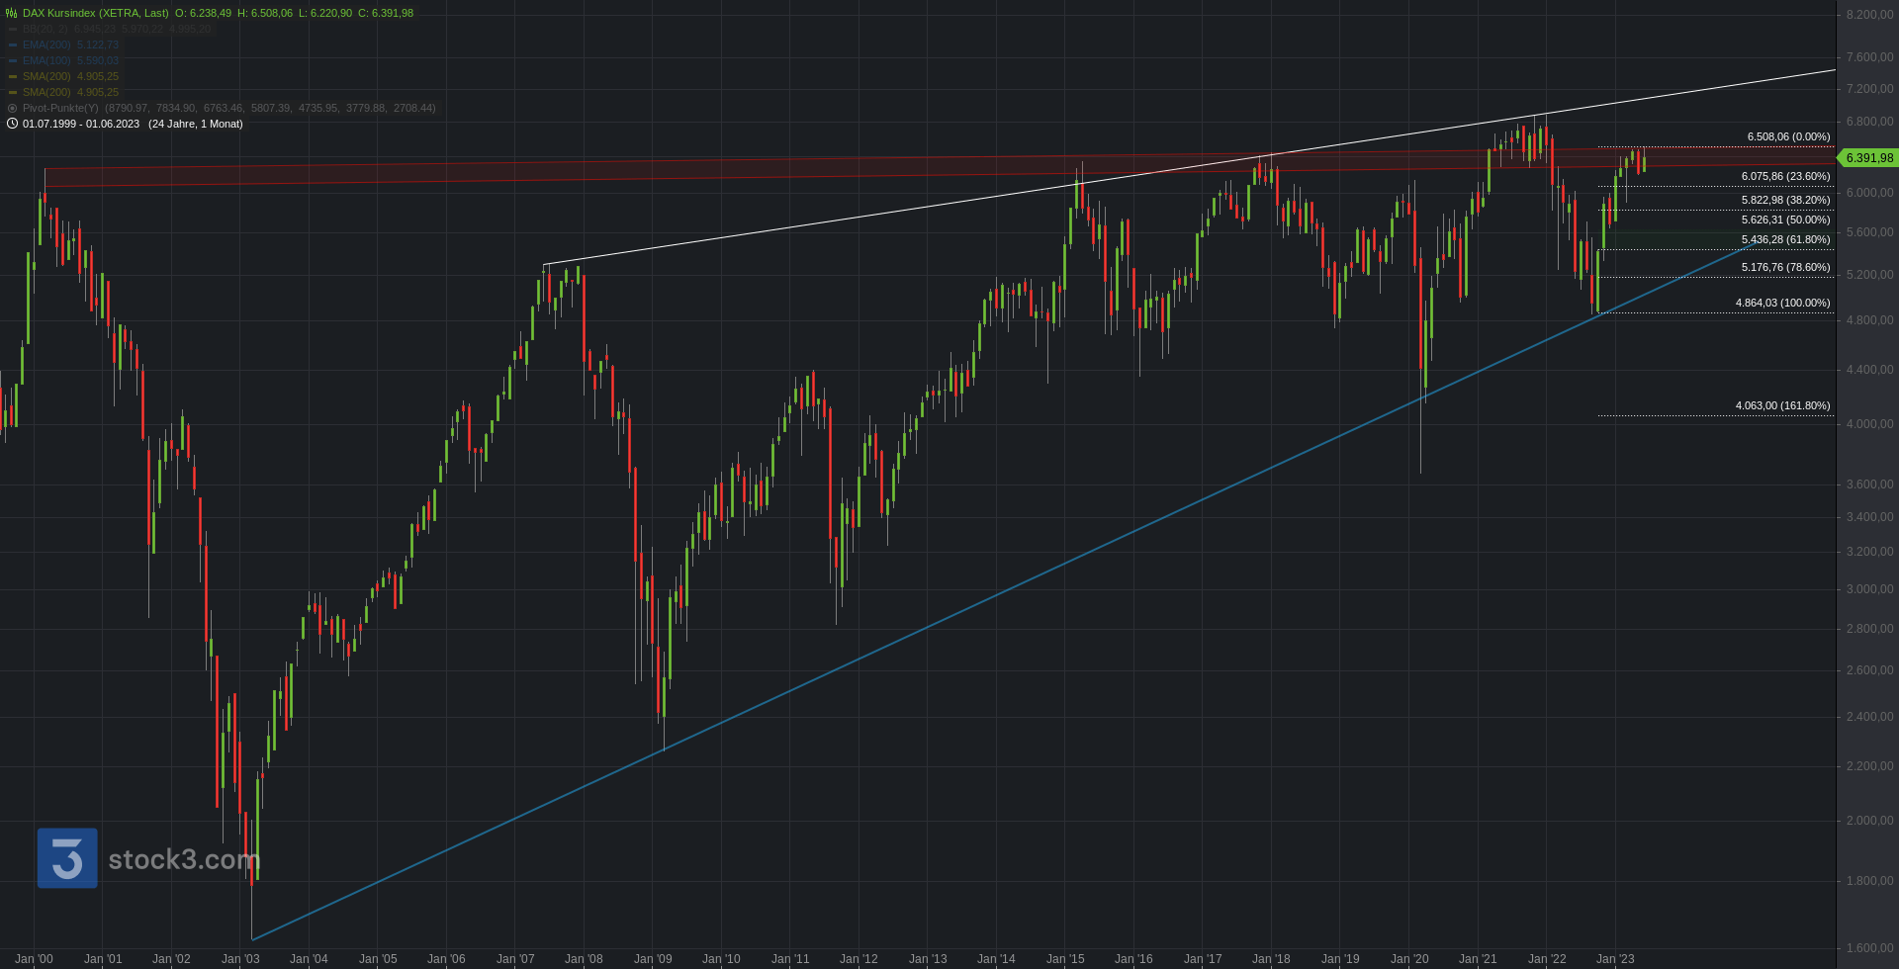Open the DAX Kursindex (XETRA, Last) title
Screen dimensions: 1899x969
coord(95,13)
